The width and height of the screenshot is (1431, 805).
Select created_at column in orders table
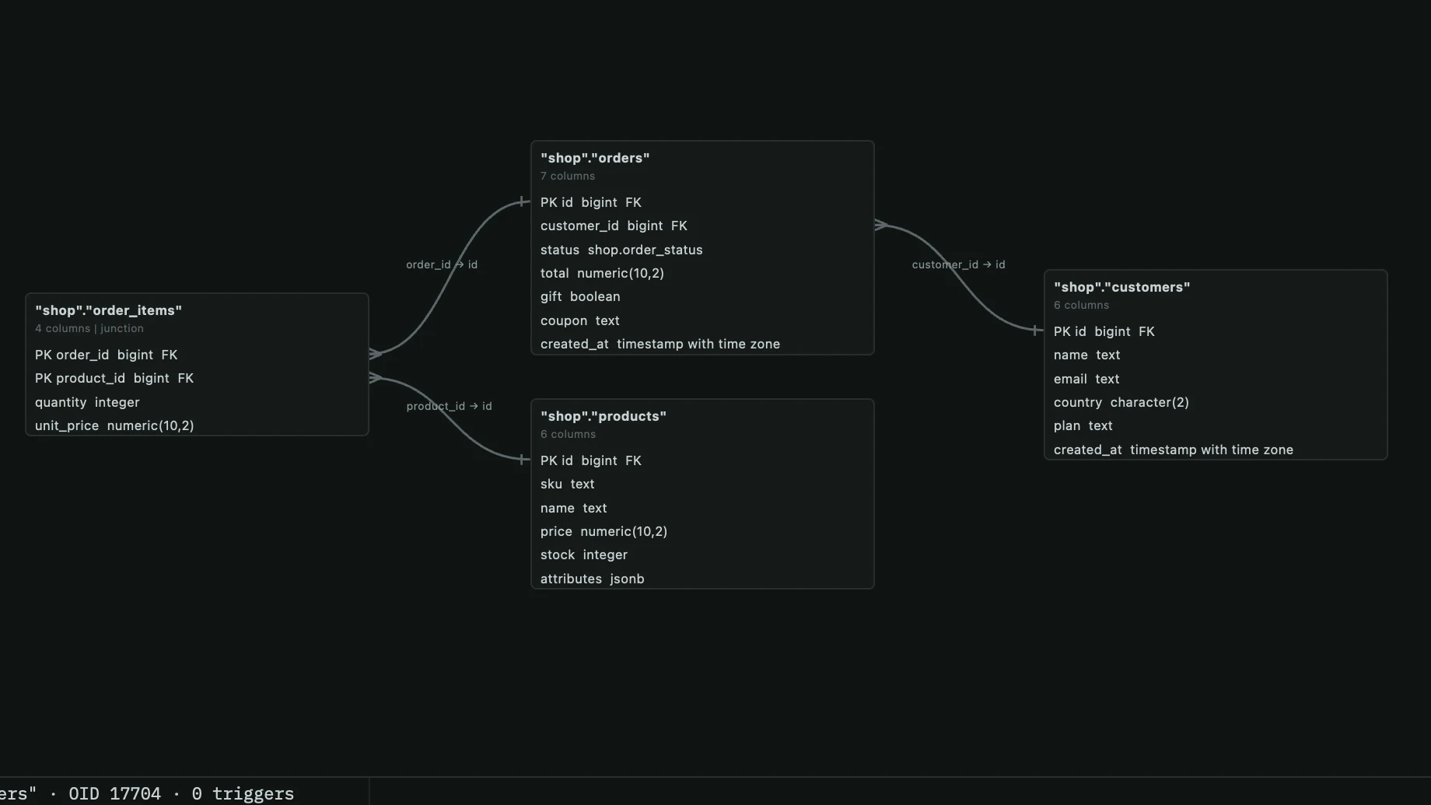click(702, 344)
